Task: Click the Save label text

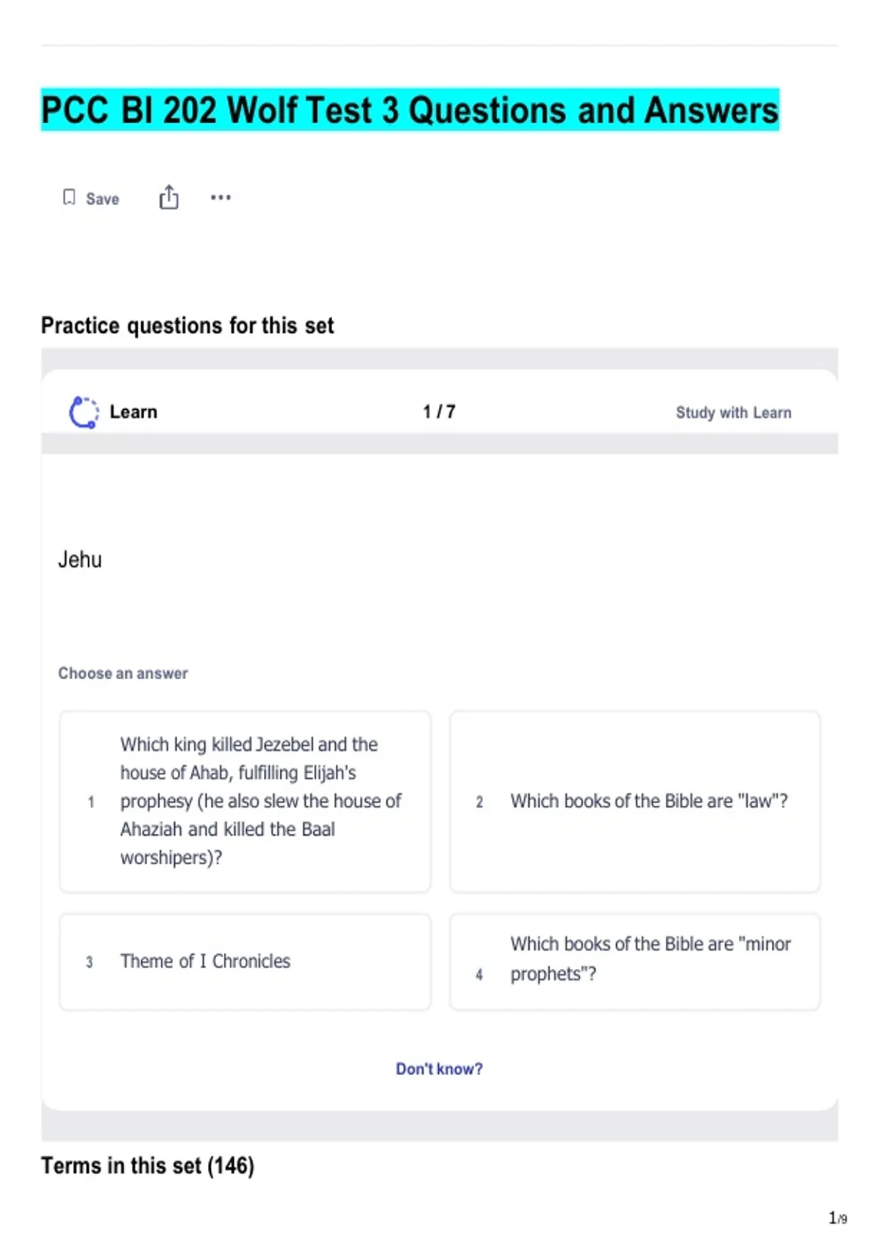Action: (102, 199)
